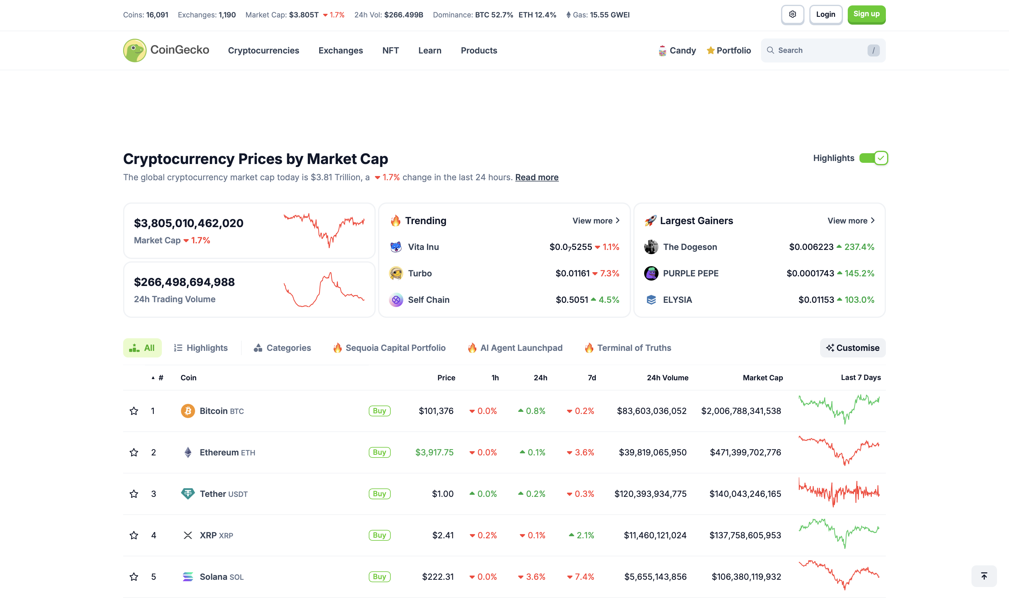This screenshot has width=1009, height=599.
Task: Open the Learn menu
Action: [x=430, y=50]
